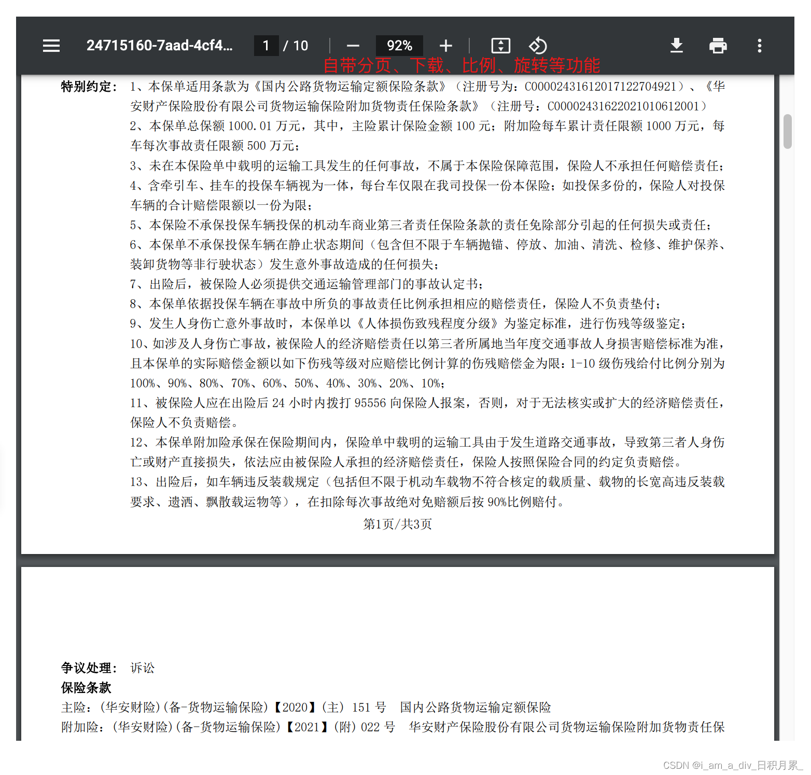Toggle the fit-to-page view icon
The height and width of the screenshot is (775, 811).
click(500, 45)
